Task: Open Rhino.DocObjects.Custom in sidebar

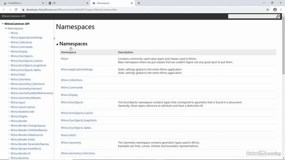Action: pos(27,61)
